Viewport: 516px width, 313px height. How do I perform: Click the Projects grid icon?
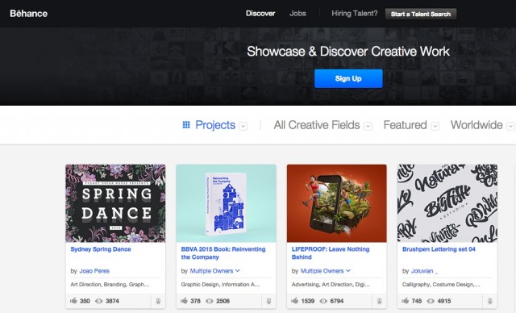[x=186, y=125]
